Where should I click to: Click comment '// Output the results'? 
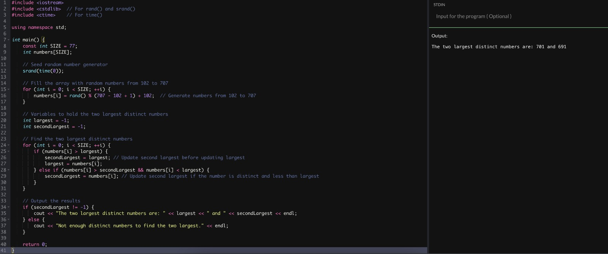[52, 201]
